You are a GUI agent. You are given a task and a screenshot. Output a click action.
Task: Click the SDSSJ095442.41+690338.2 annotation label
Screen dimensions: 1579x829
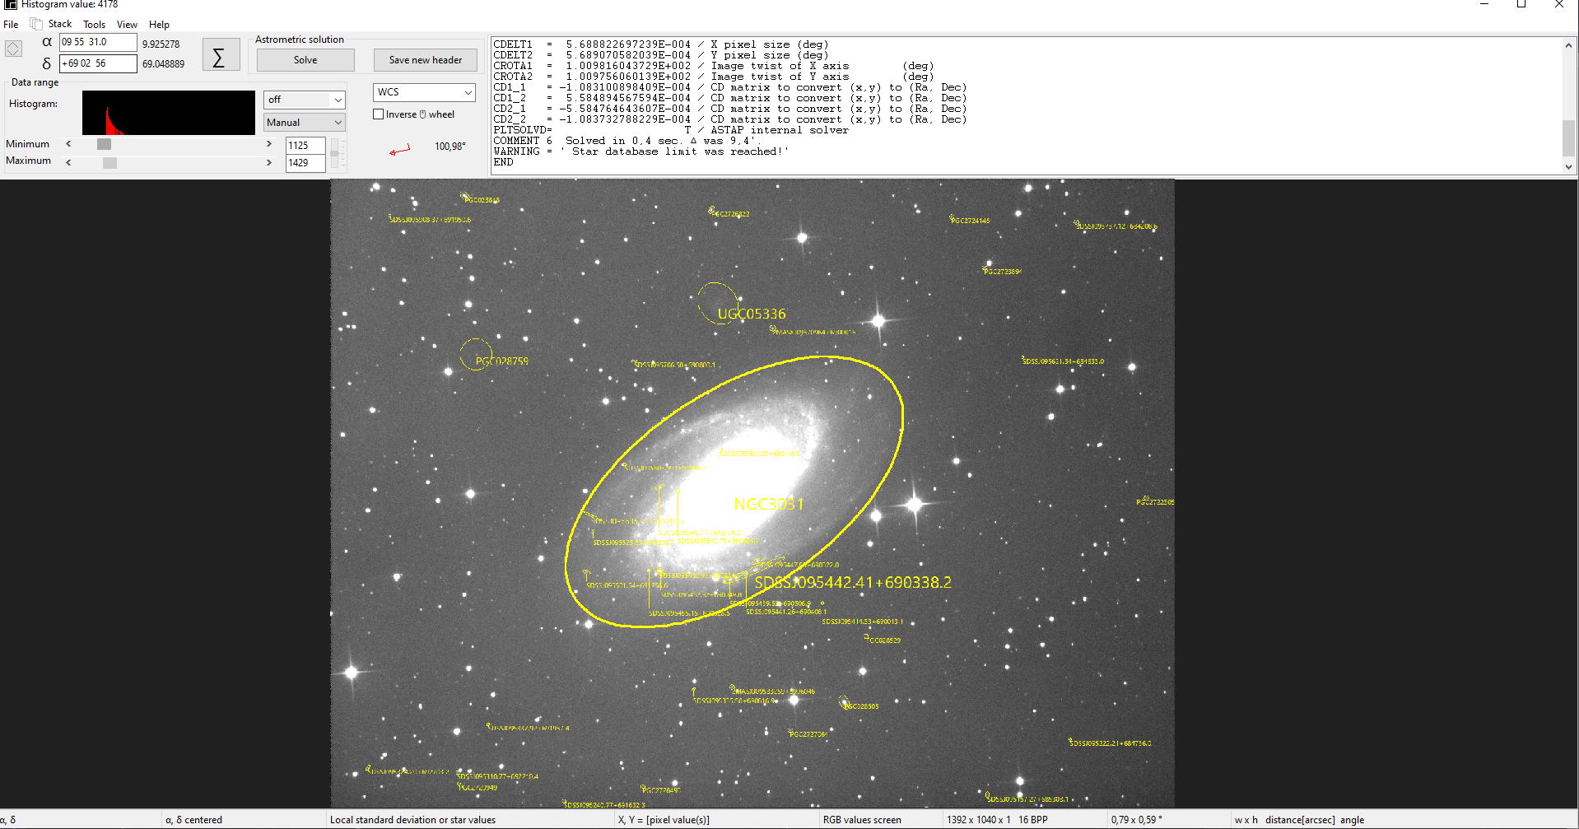point(853,582)
